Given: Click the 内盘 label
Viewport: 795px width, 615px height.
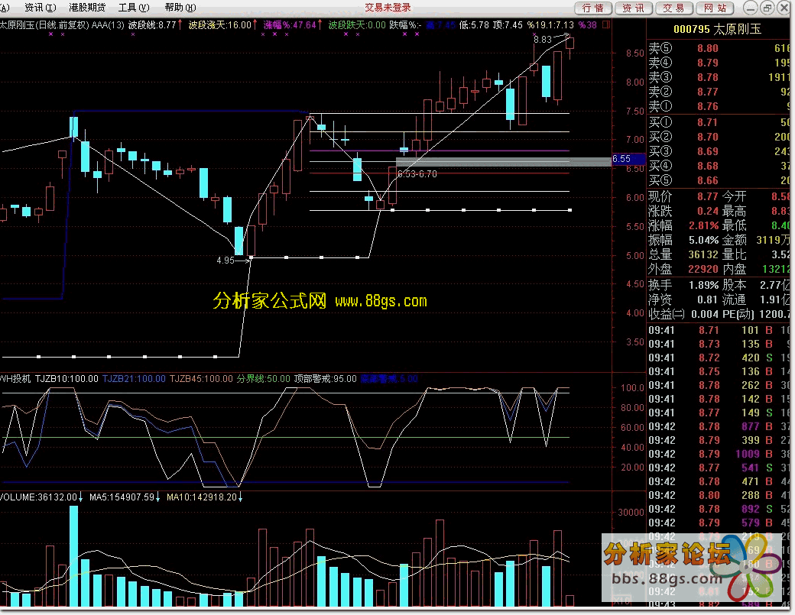Looking at the screenshot, I should click(734, 270).
